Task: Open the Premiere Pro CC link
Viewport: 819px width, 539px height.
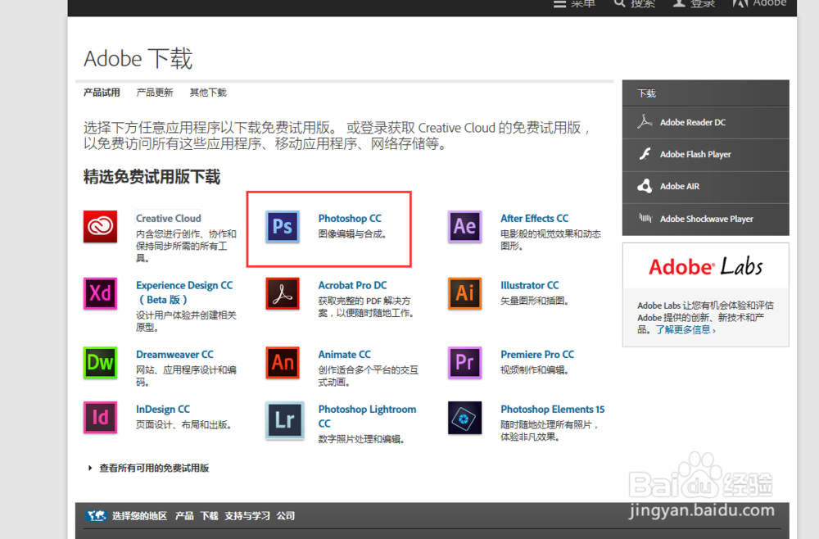Action: coord(537,354)
